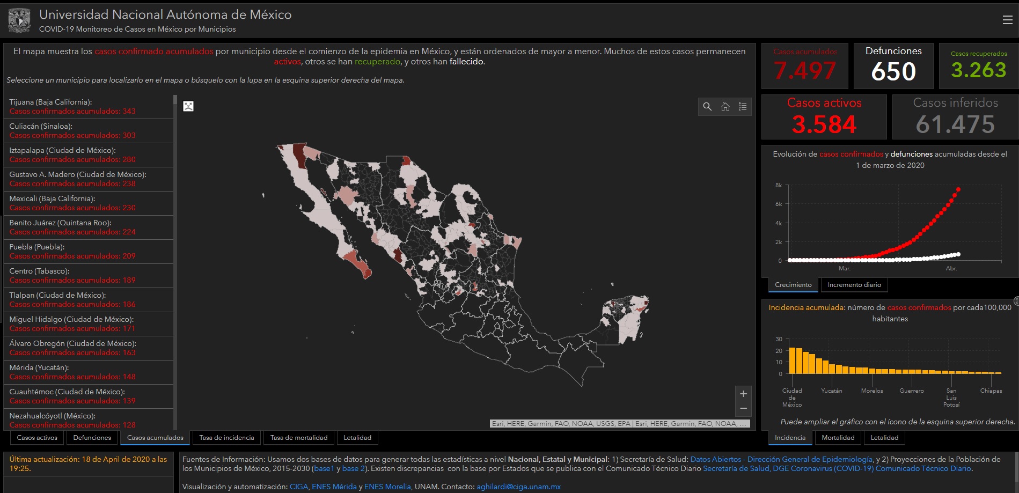Open the Mortalidad chart tab
The image size is (1019, 493).
[838, 438]
